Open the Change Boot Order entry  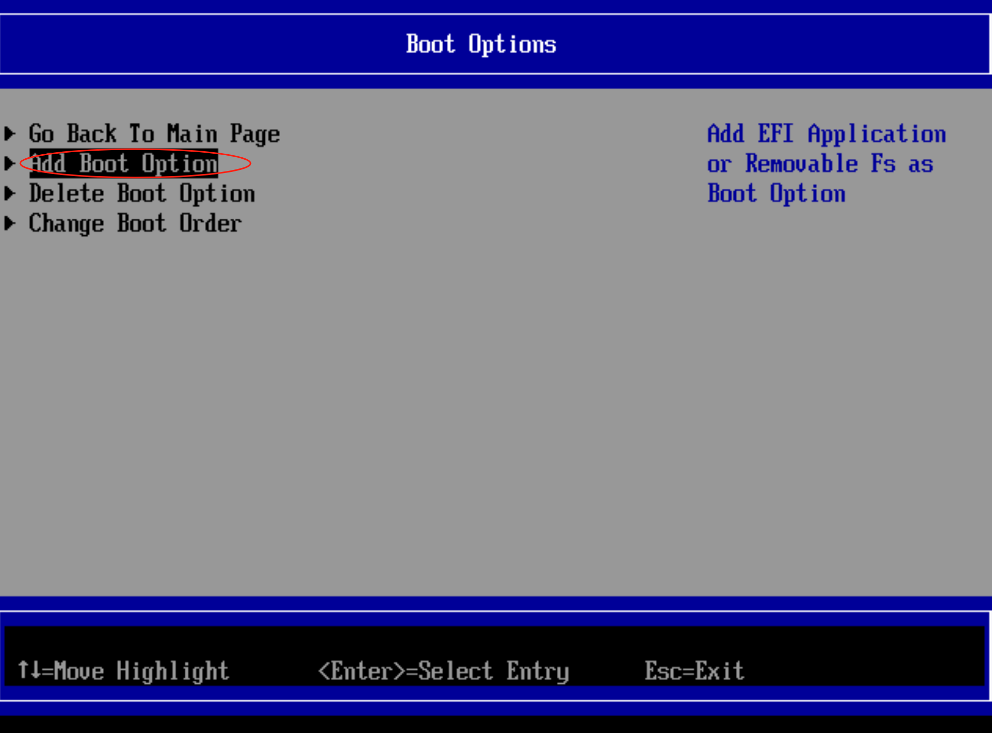click(x=135, y=224)
